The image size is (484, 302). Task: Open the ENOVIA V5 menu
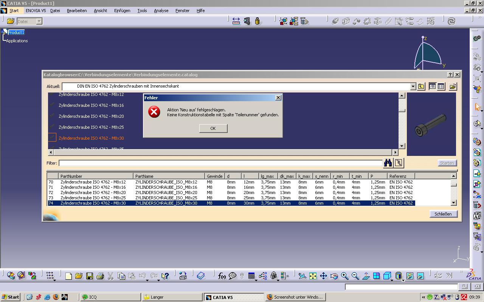pos(36,11)
